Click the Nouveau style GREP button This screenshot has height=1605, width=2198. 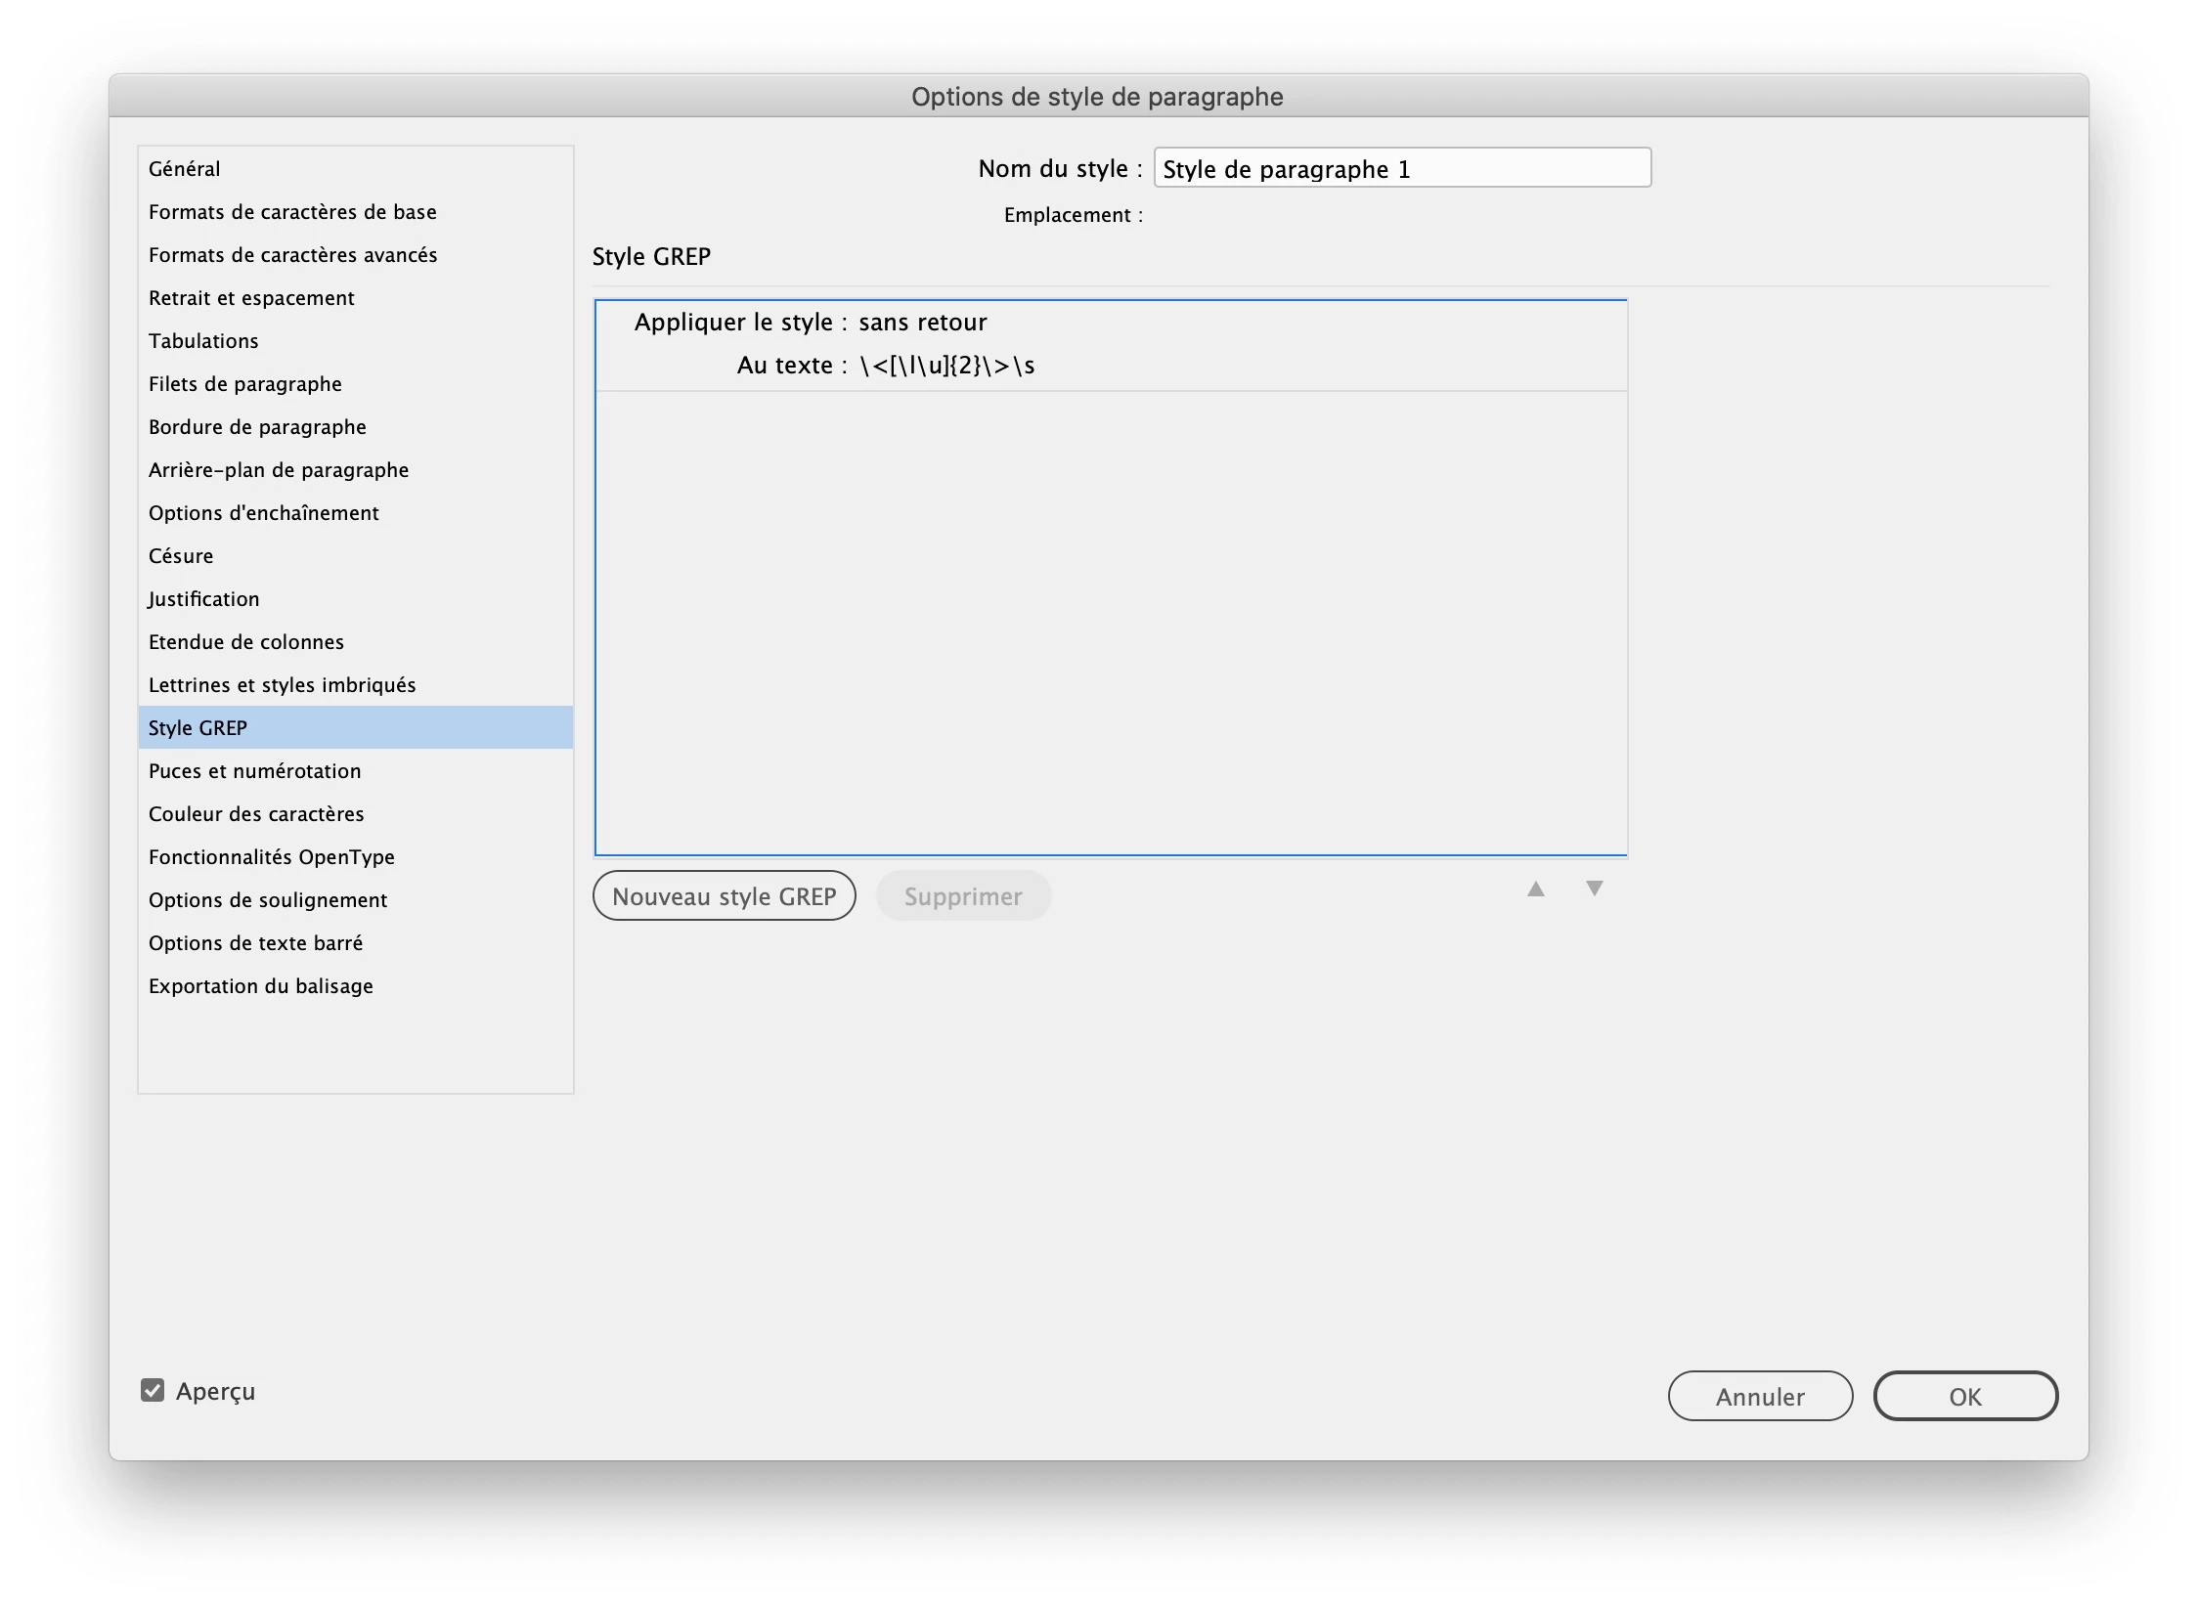[724, 896]
